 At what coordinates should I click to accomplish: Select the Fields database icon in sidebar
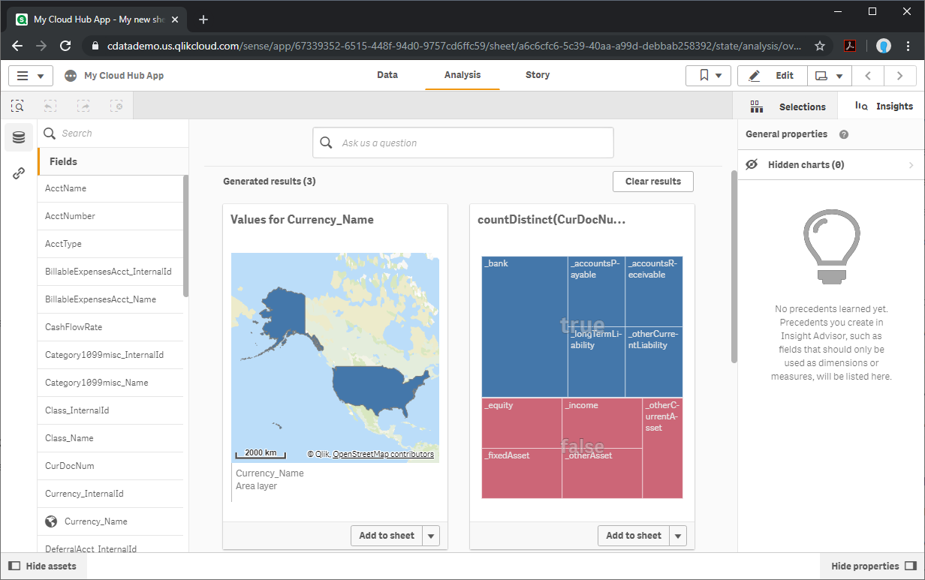17,137
